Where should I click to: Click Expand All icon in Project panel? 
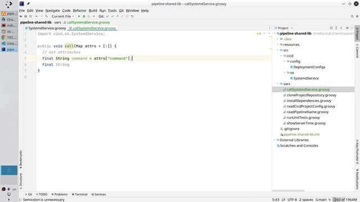(x=336, y=28)
